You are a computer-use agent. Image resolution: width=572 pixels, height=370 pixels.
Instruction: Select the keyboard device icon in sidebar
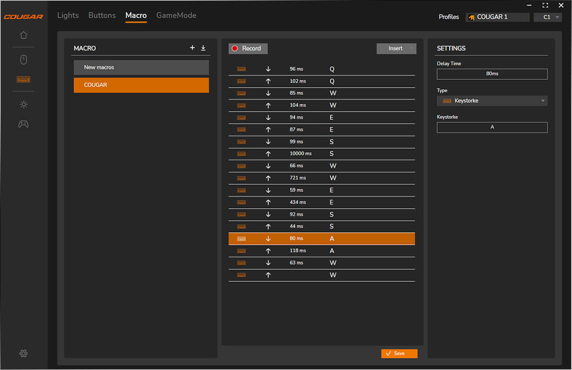click(24, 80)
